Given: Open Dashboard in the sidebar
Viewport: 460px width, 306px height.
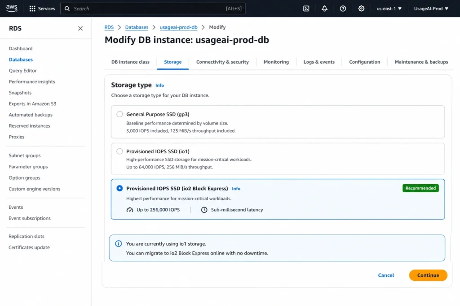Looking at the screenshot, I should [21, 48].
